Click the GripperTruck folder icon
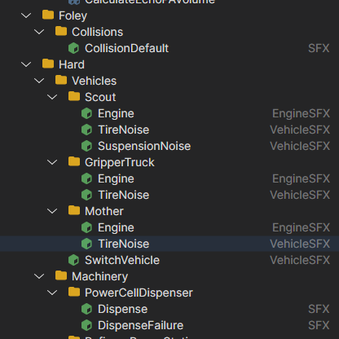 pos(74,161)
